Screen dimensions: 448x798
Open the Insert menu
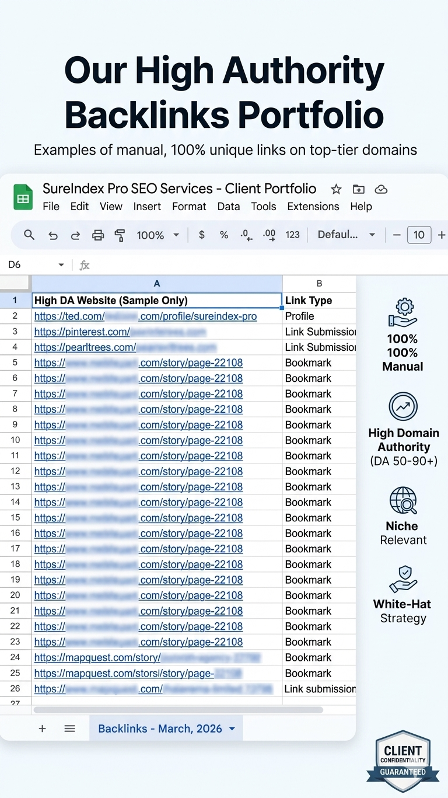click(147, 206)
